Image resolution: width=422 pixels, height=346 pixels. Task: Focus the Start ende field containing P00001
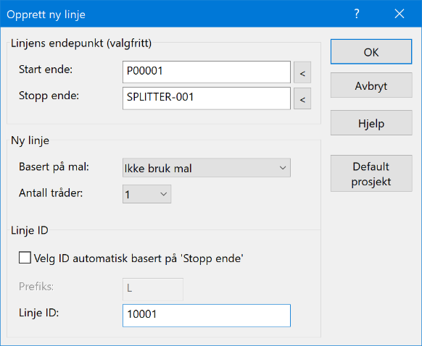(207, 72)
